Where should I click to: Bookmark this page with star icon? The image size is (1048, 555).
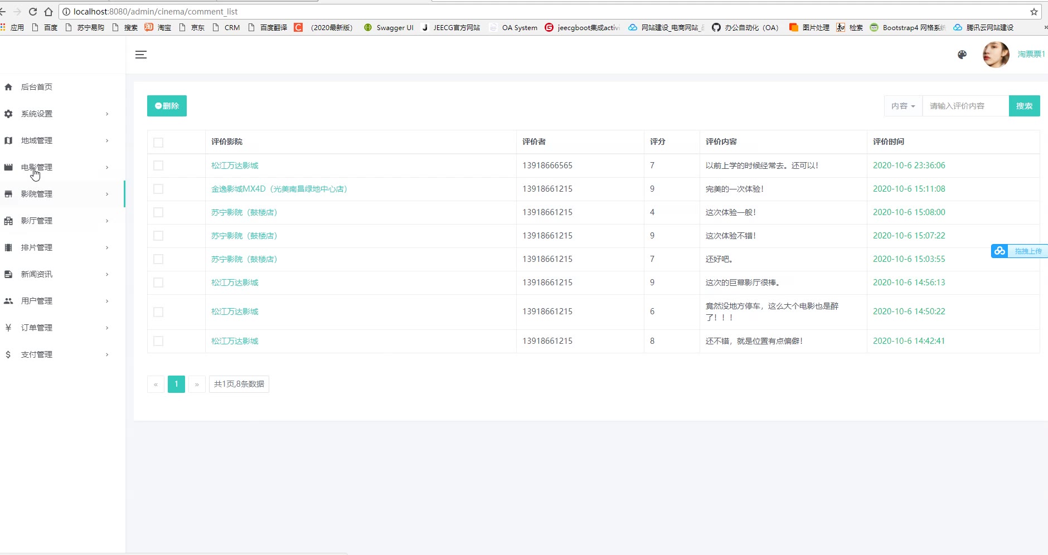[1034, 12]
